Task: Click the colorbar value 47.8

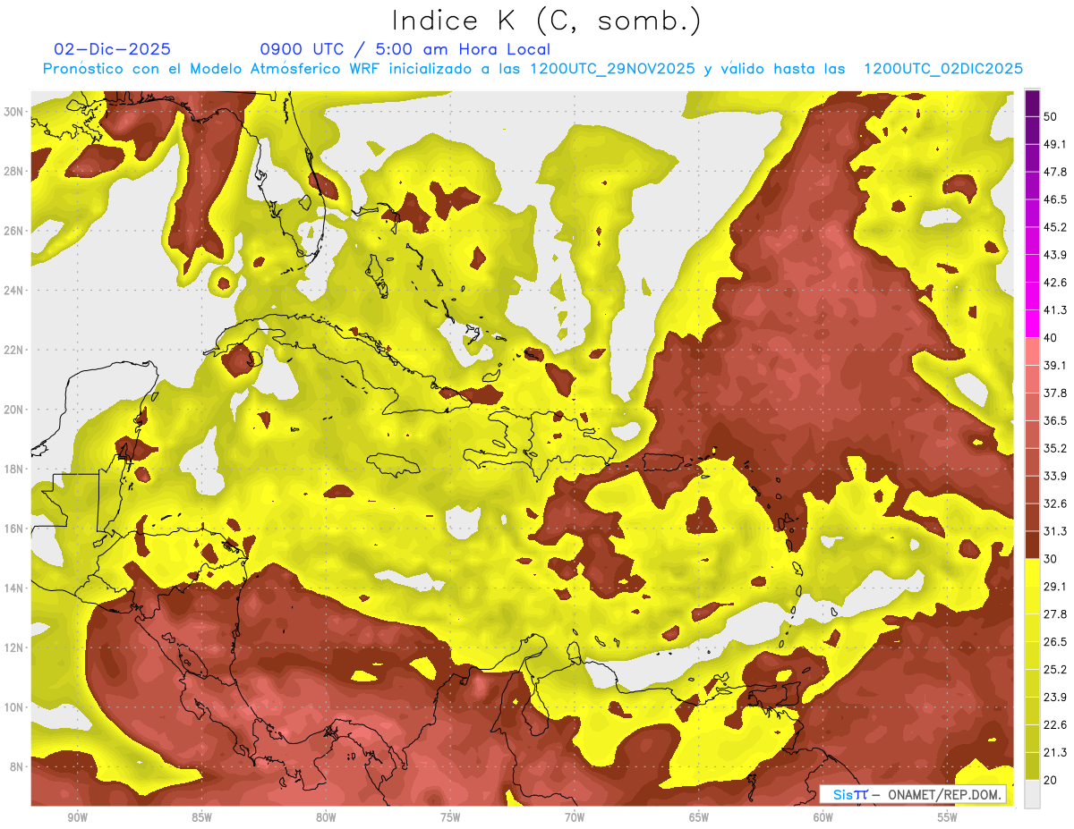Action: coord(1056,172)
